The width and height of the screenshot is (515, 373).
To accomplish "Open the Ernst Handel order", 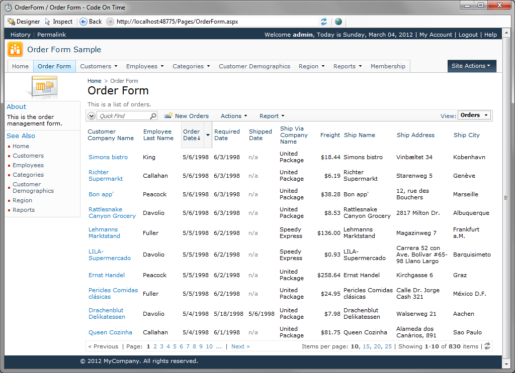I will [x=107, y=275].
